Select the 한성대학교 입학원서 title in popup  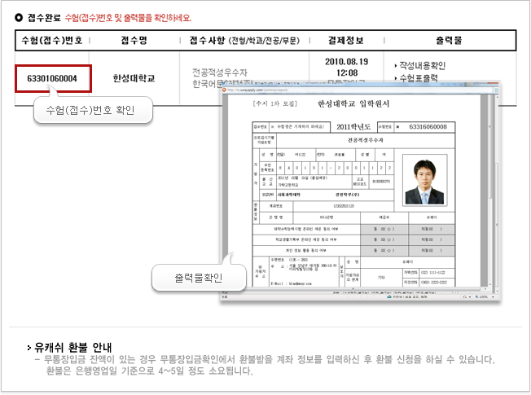pos(353,104)
